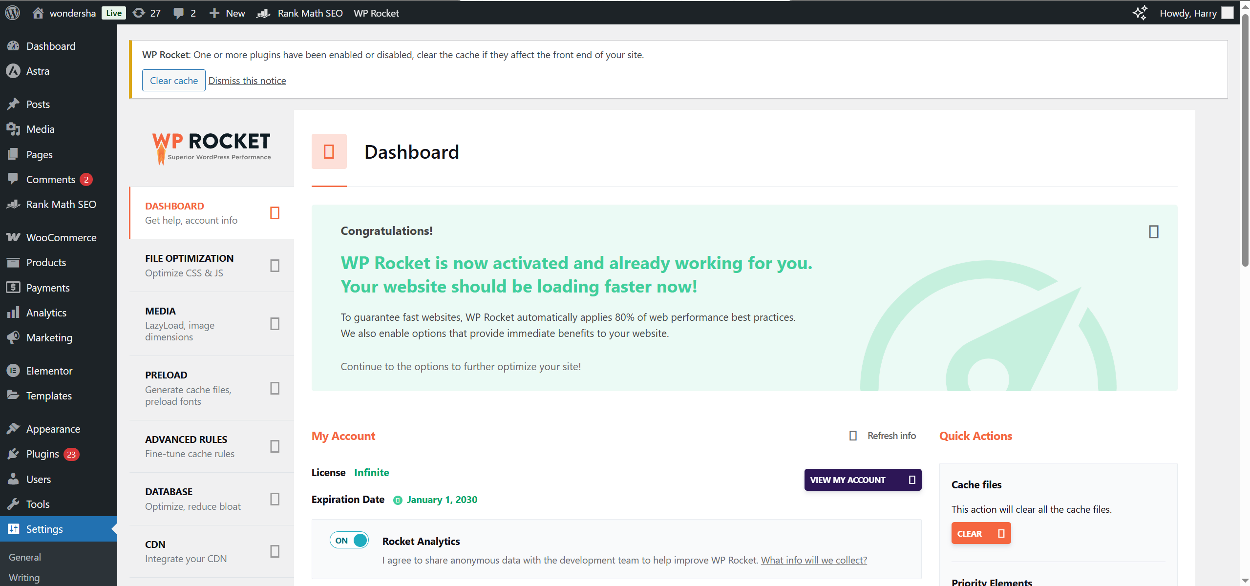The width and height of the screenshot is (1250, 586).
Task: Toggle the Rocket Analytics switch off
Action: [x=349, y=540]
